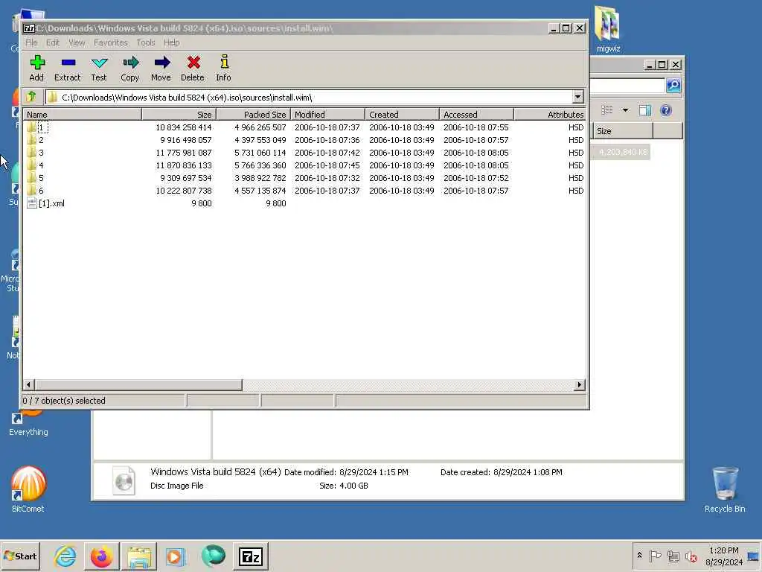Click the Add toolbar icon in 7-Zip
The width and height of the screenshot is (762, 572).
(x=37, y=68)
